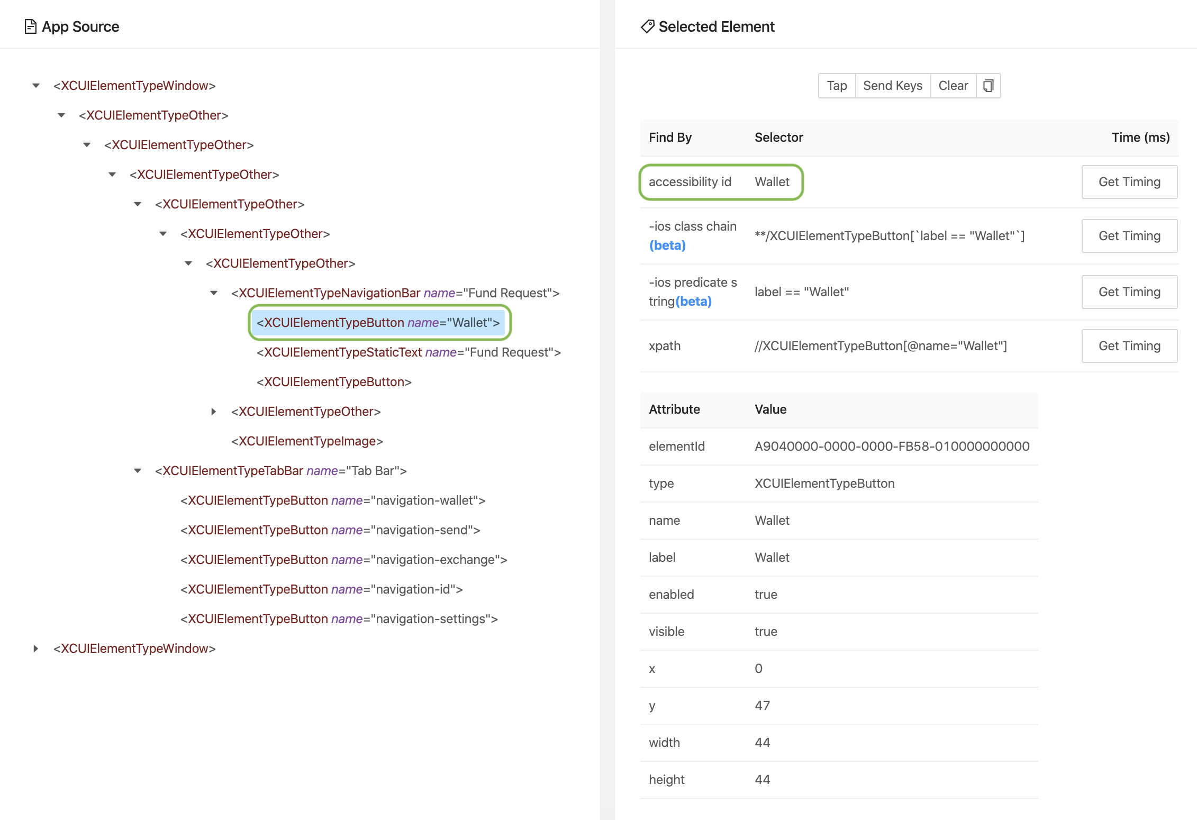Click the copy attributes icon button

coord(988,86)
